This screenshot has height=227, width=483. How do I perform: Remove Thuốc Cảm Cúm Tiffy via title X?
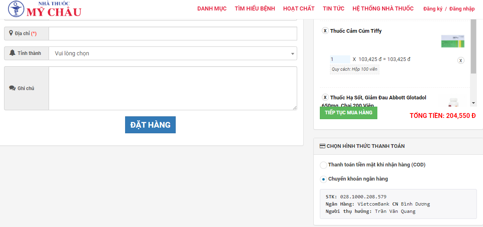pos(325,31)
